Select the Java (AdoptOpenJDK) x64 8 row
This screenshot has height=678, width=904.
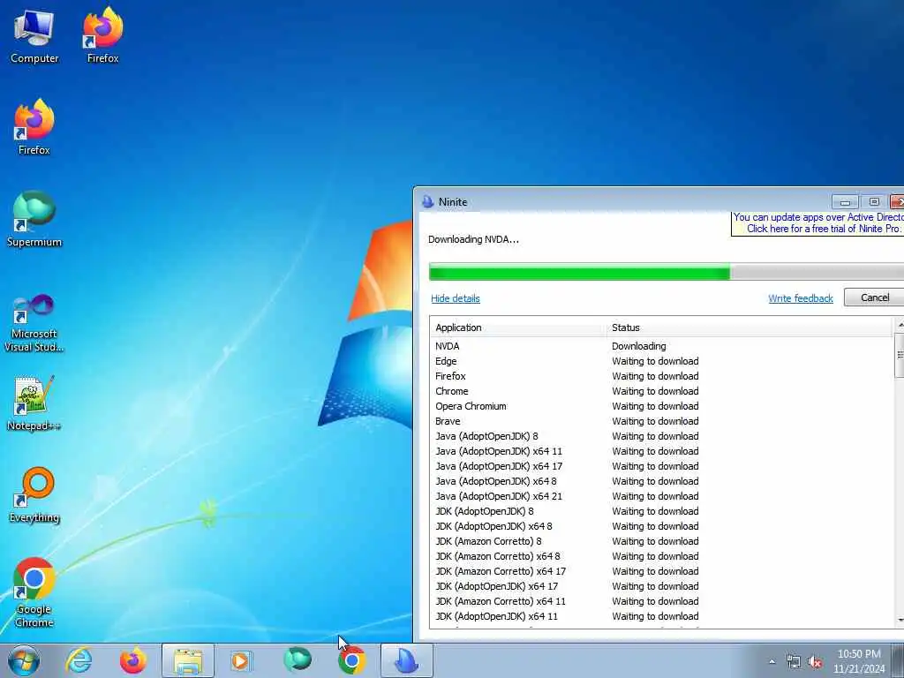click(x=661, y=481)
